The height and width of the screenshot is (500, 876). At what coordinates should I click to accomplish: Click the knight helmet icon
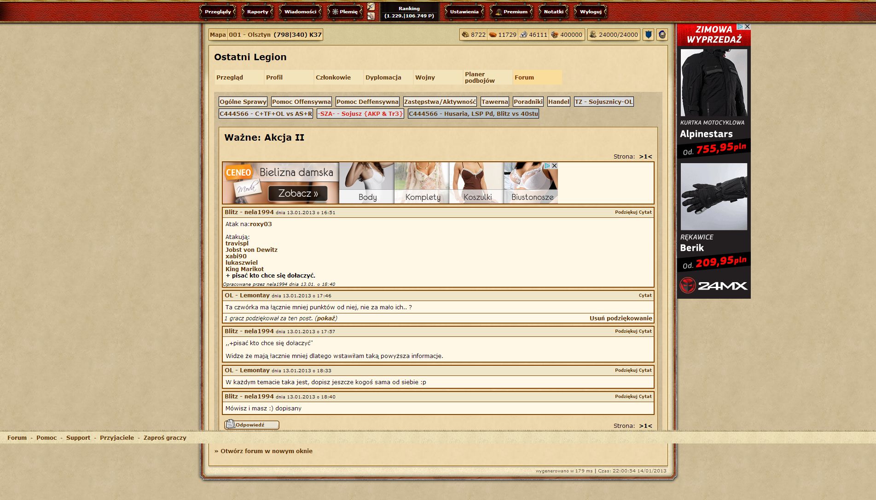click(x=662, y=34)
